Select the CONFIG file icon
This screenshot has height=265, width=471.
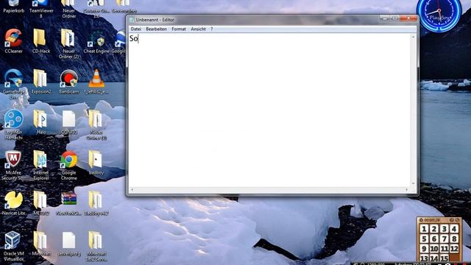pos(68,122)
